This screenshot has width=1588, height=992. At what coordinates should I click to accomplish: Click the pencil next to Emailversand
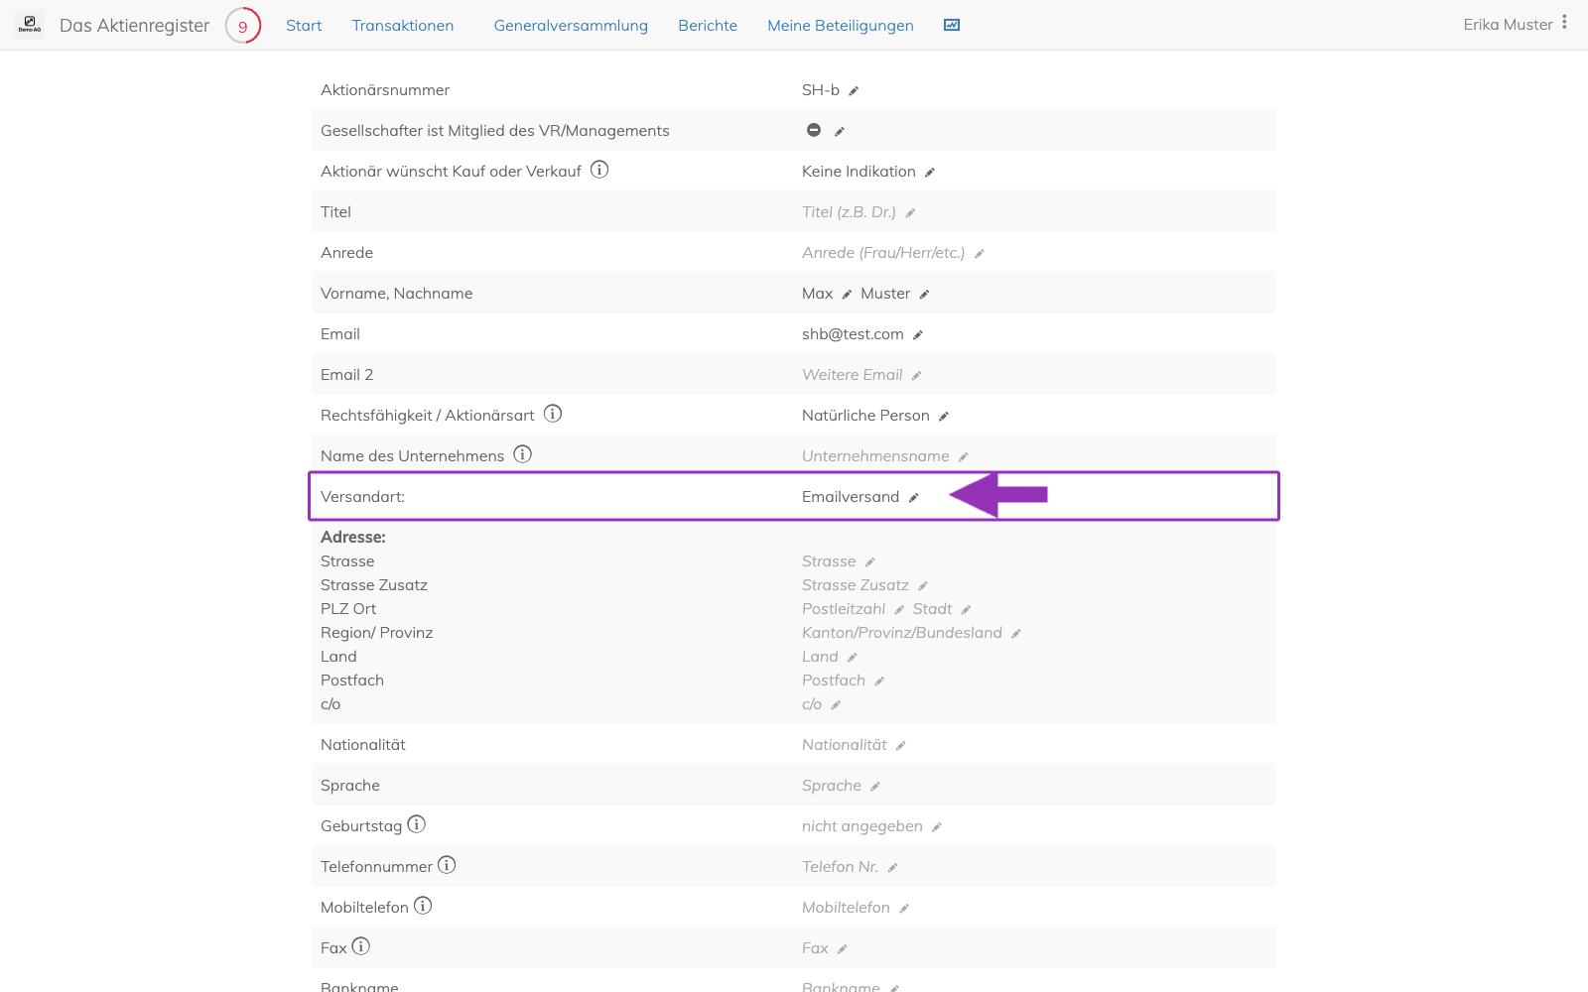[914, 498]
